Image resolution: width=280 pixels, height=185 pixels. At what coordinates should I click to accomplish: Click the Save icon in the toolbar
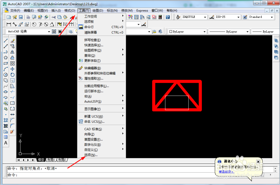point(20,17)
